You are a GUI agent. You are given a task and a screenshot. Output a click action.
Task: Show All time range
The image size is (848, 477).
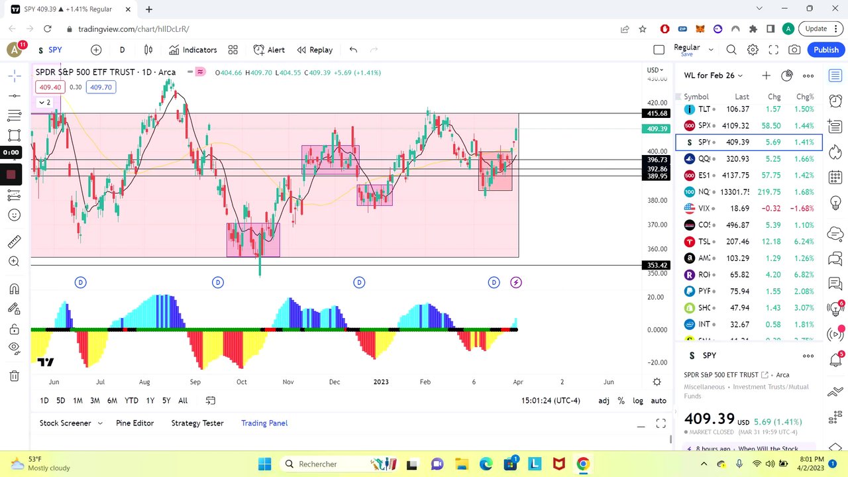coord(183,400)
